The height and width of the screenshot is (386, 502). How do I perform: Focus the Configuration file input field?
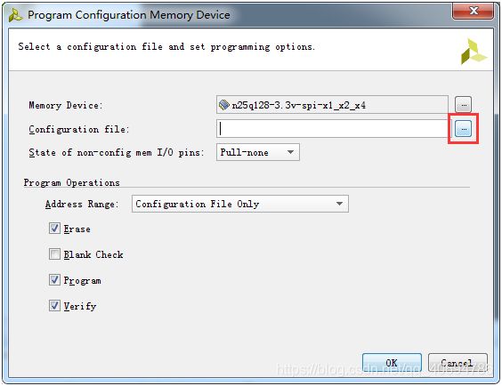point(334,129)
